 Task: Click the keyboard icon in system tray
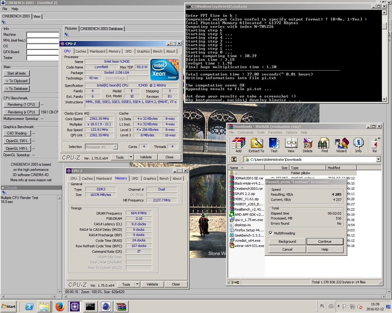331,306
